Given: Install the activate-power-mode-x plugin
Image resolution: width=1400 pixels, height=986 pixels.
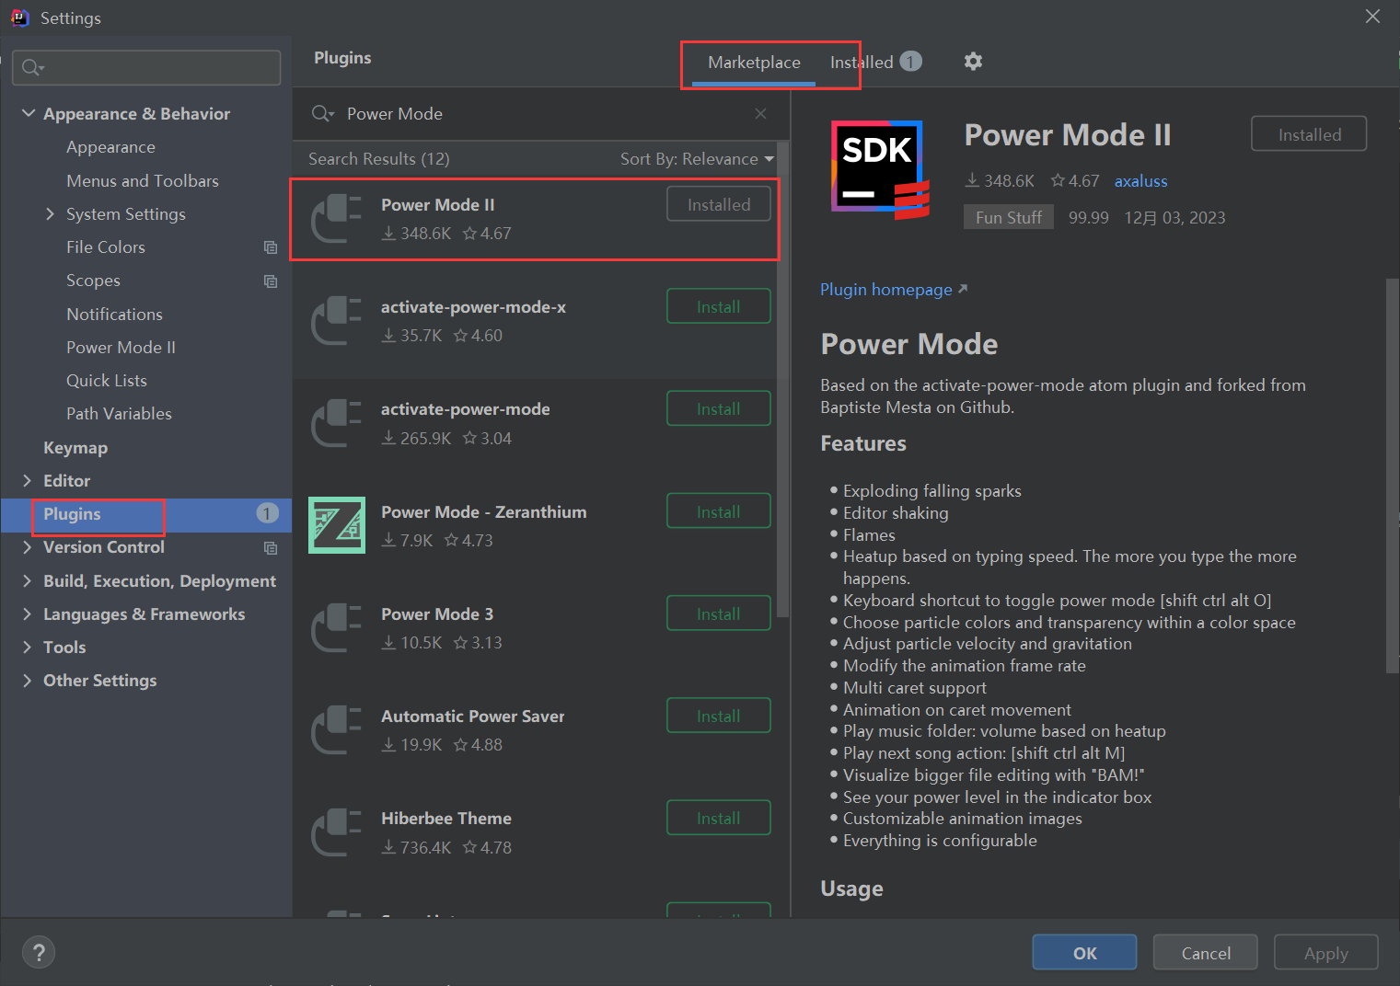Looking at the screenshot, I should 718,305.
